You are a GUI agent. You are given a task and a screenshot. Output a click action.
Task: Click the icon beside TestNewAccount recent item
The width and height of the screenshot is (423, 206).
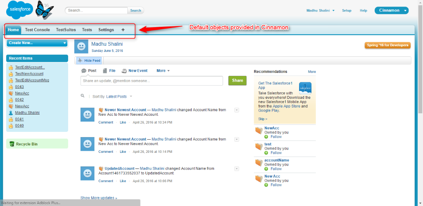pos(11,74)
